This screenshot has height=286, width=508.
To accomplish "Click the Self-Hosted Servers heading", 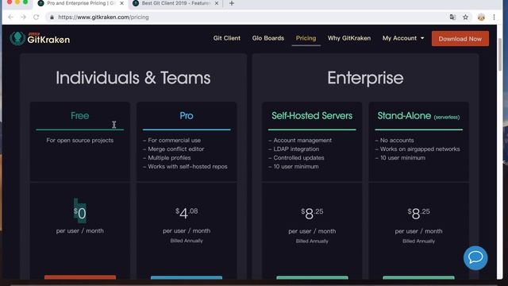I will (x=312, y=116).
